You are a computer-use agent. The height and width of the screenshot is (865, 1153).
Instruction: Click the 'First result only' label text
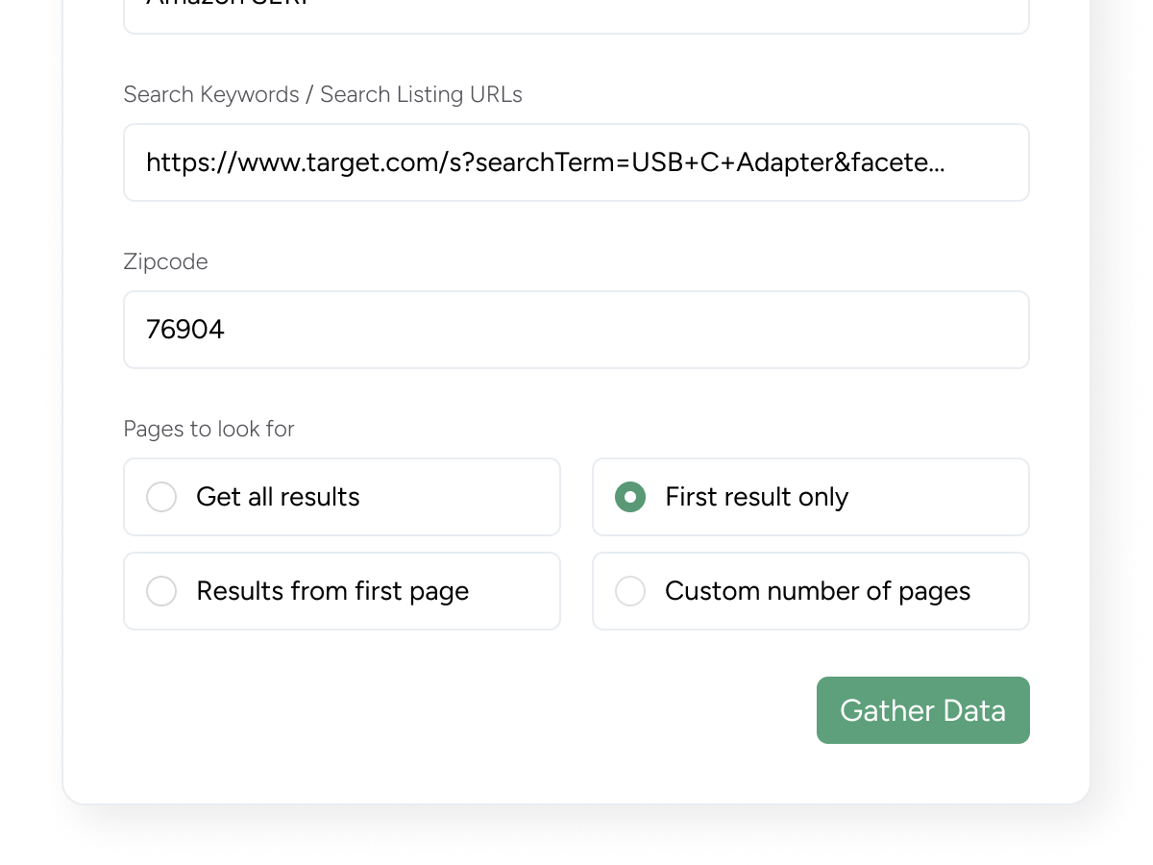pyautogui.click(x=756, y=497)
